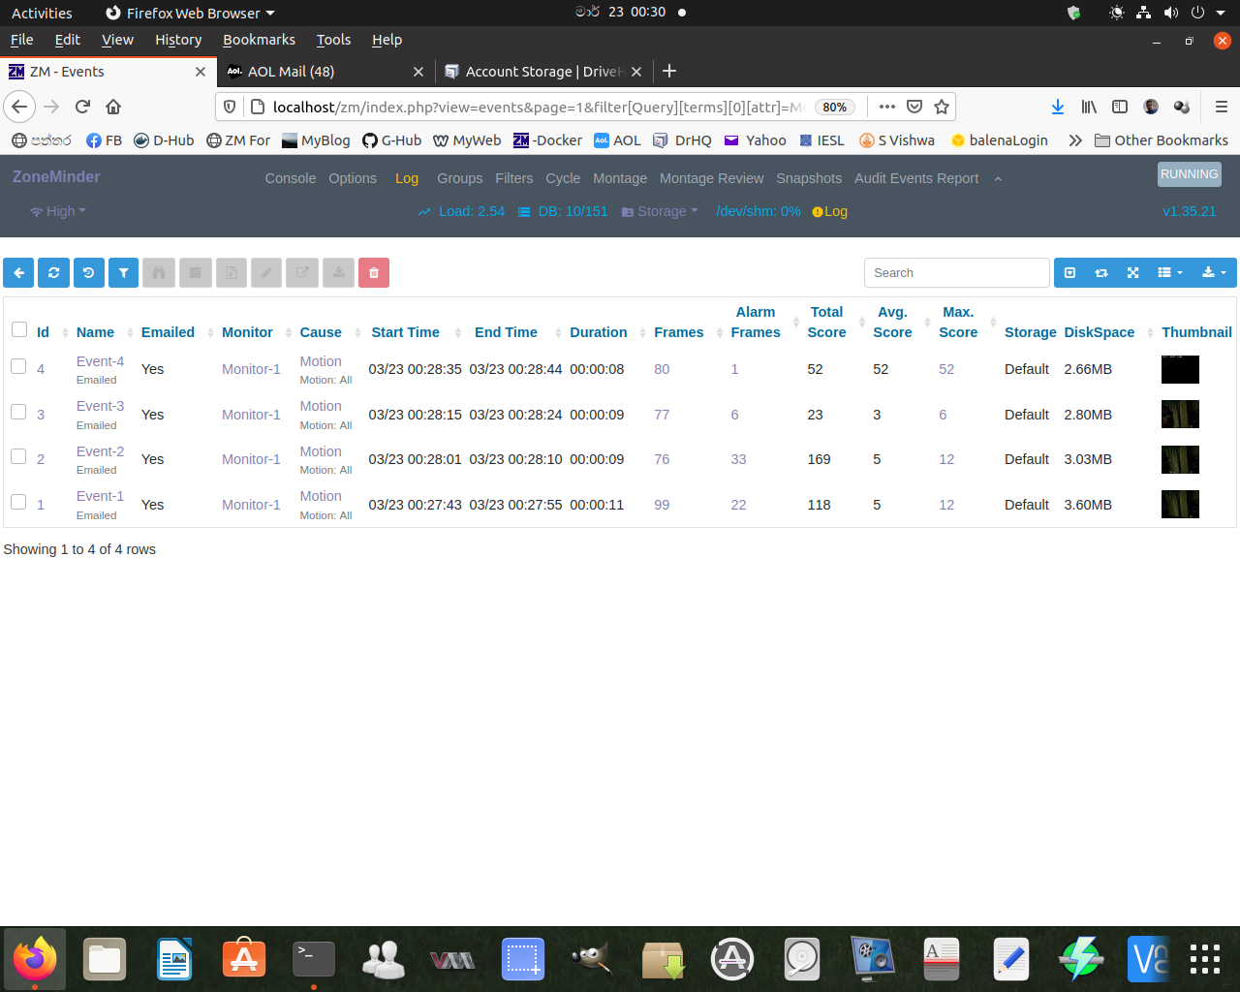Screen dimensions: 1240x992
Task: Check the Event-1 row checkbox
Action: tap(18, 502)
